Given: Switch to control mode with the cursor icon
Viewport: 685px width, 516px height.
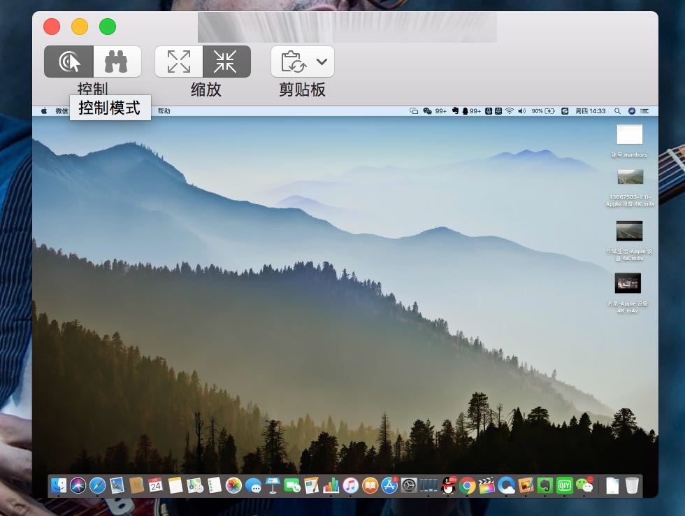Looking at the screenshot, I should (x=68, y=62).
